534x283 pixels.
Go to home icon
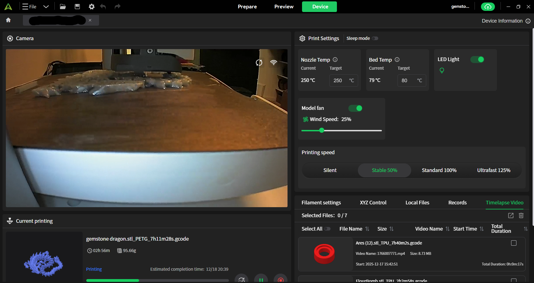point(8,20)
